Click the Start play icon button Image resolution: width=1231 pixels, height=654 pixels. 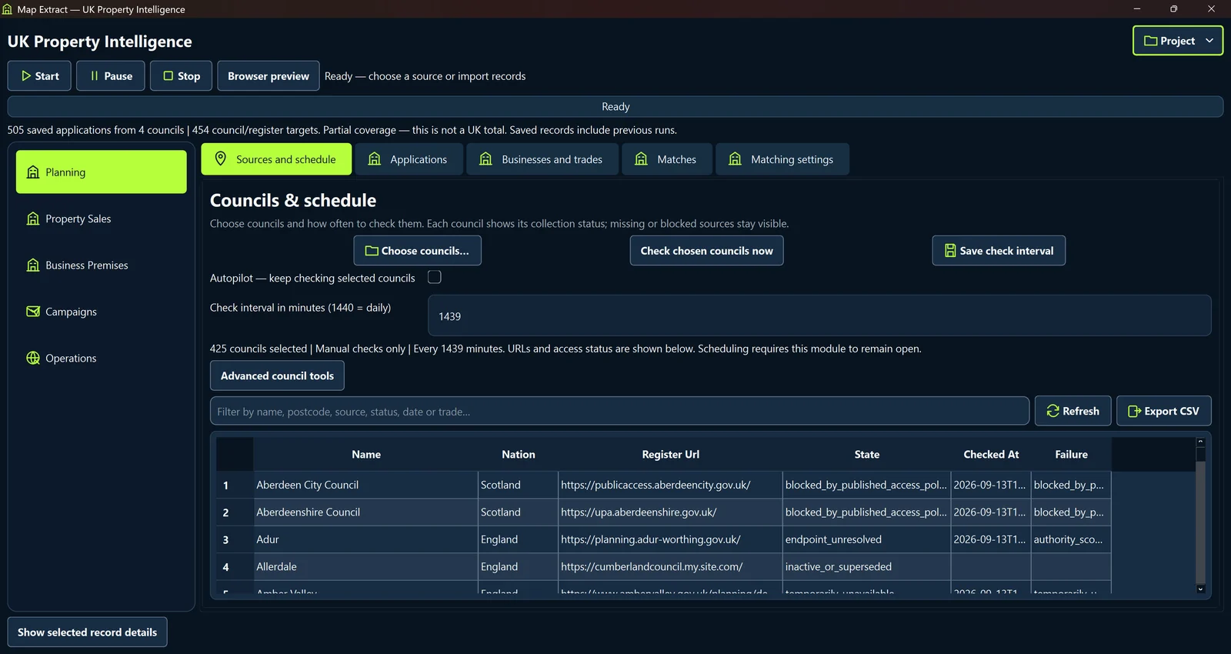tap(39, 76)
